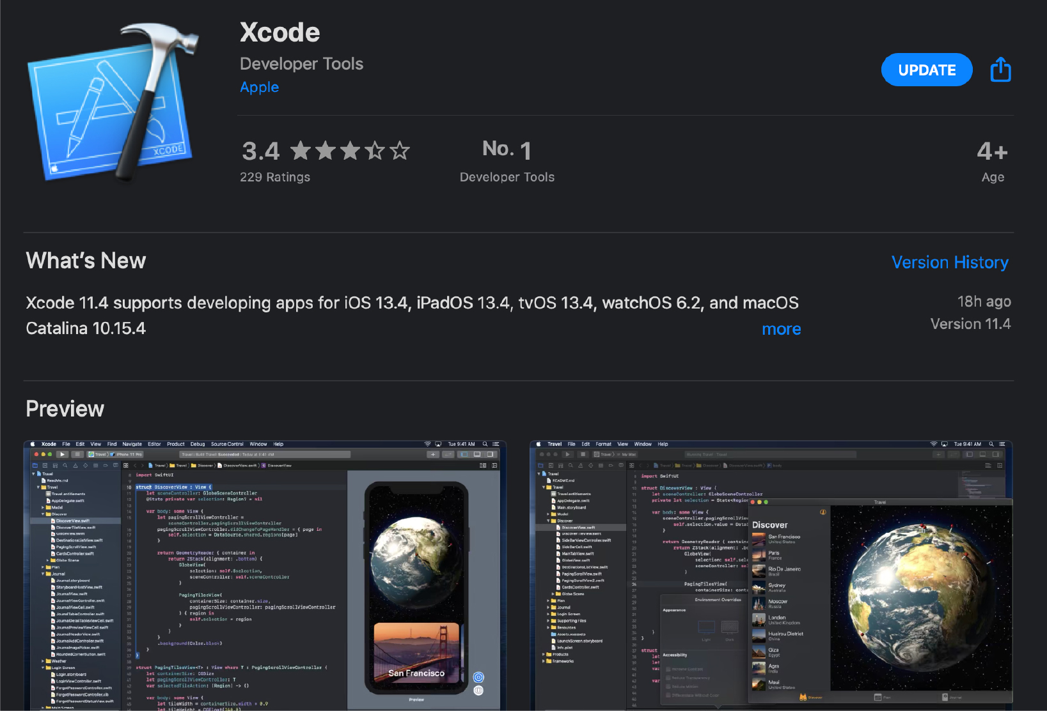This screenshot has height=711, width=1047.
Task: Select the '229 Ratings' text
Action: (275, 177)
